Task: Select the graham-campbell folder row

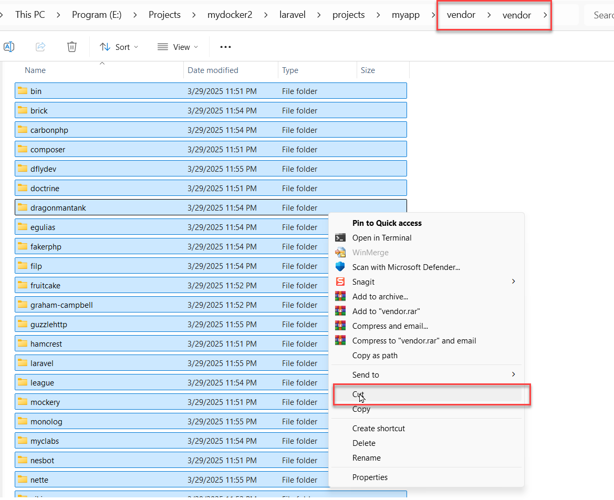Action: tap(172, 305)
